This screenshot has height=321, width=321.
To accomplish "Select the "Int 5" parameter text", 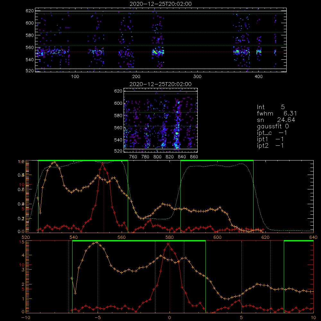I will (x=271, y=107).
